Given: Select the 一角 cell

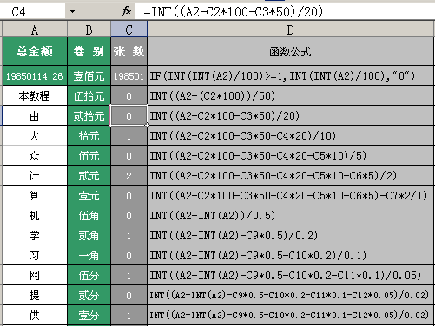Looking at the screenshot, I should coord(89,255).
